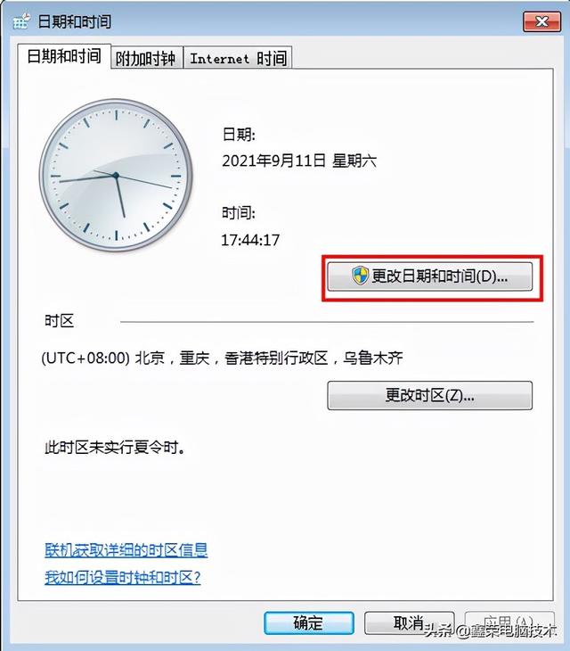Click the 应用(A) apply button

pyautogui.click(x=509, y=622)
